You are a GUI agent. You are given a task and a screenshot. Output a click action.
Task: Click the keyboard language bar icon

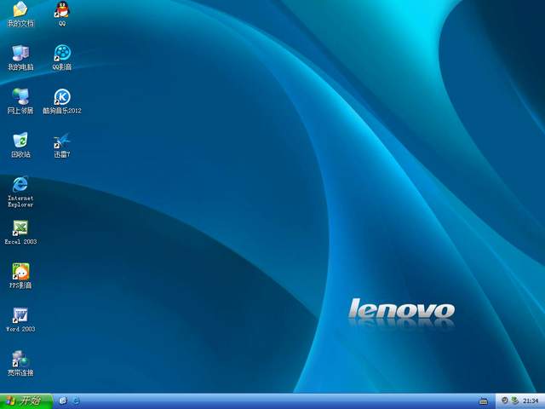(x=483, y=401)
